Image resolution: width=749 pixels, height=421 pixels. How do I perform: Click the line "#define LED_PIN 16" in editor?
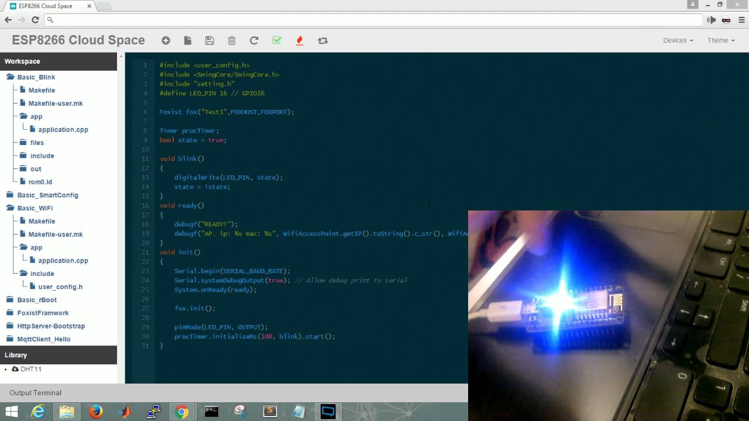point(212,93)
